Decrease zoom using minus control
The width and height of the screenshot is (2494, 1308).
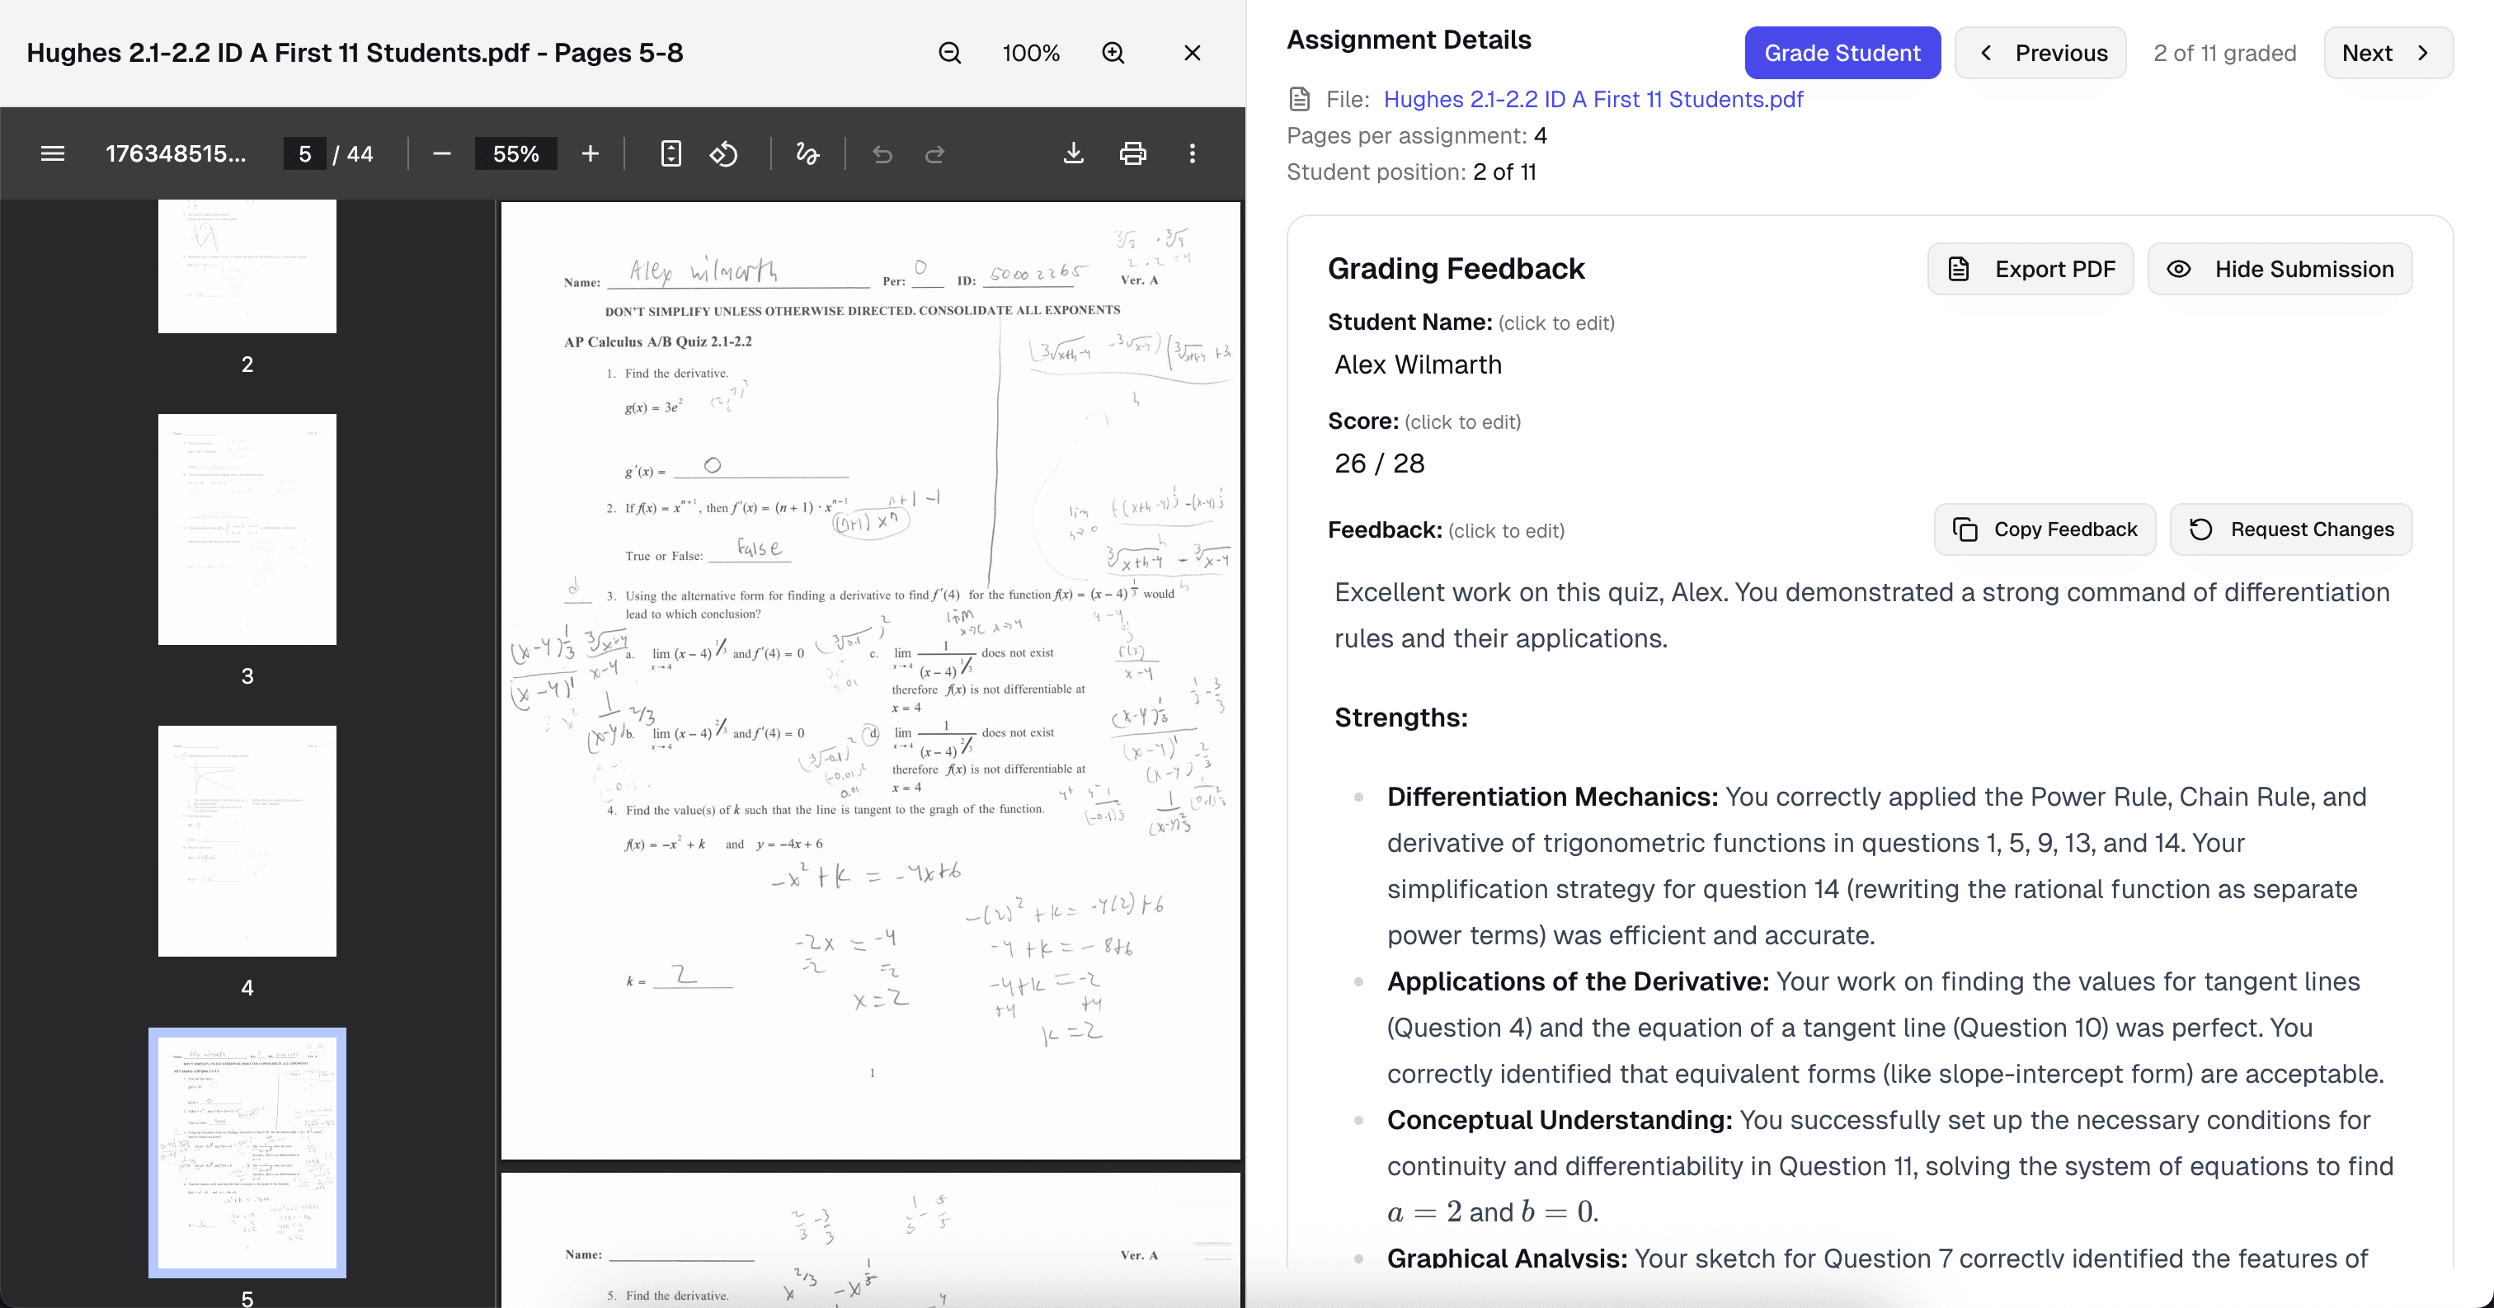[441, 153]
